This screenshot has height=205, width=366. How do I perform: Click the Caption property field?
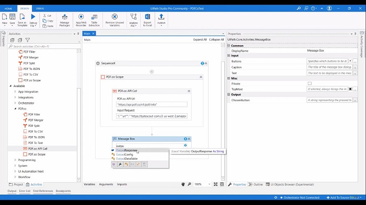coord(329,67)
